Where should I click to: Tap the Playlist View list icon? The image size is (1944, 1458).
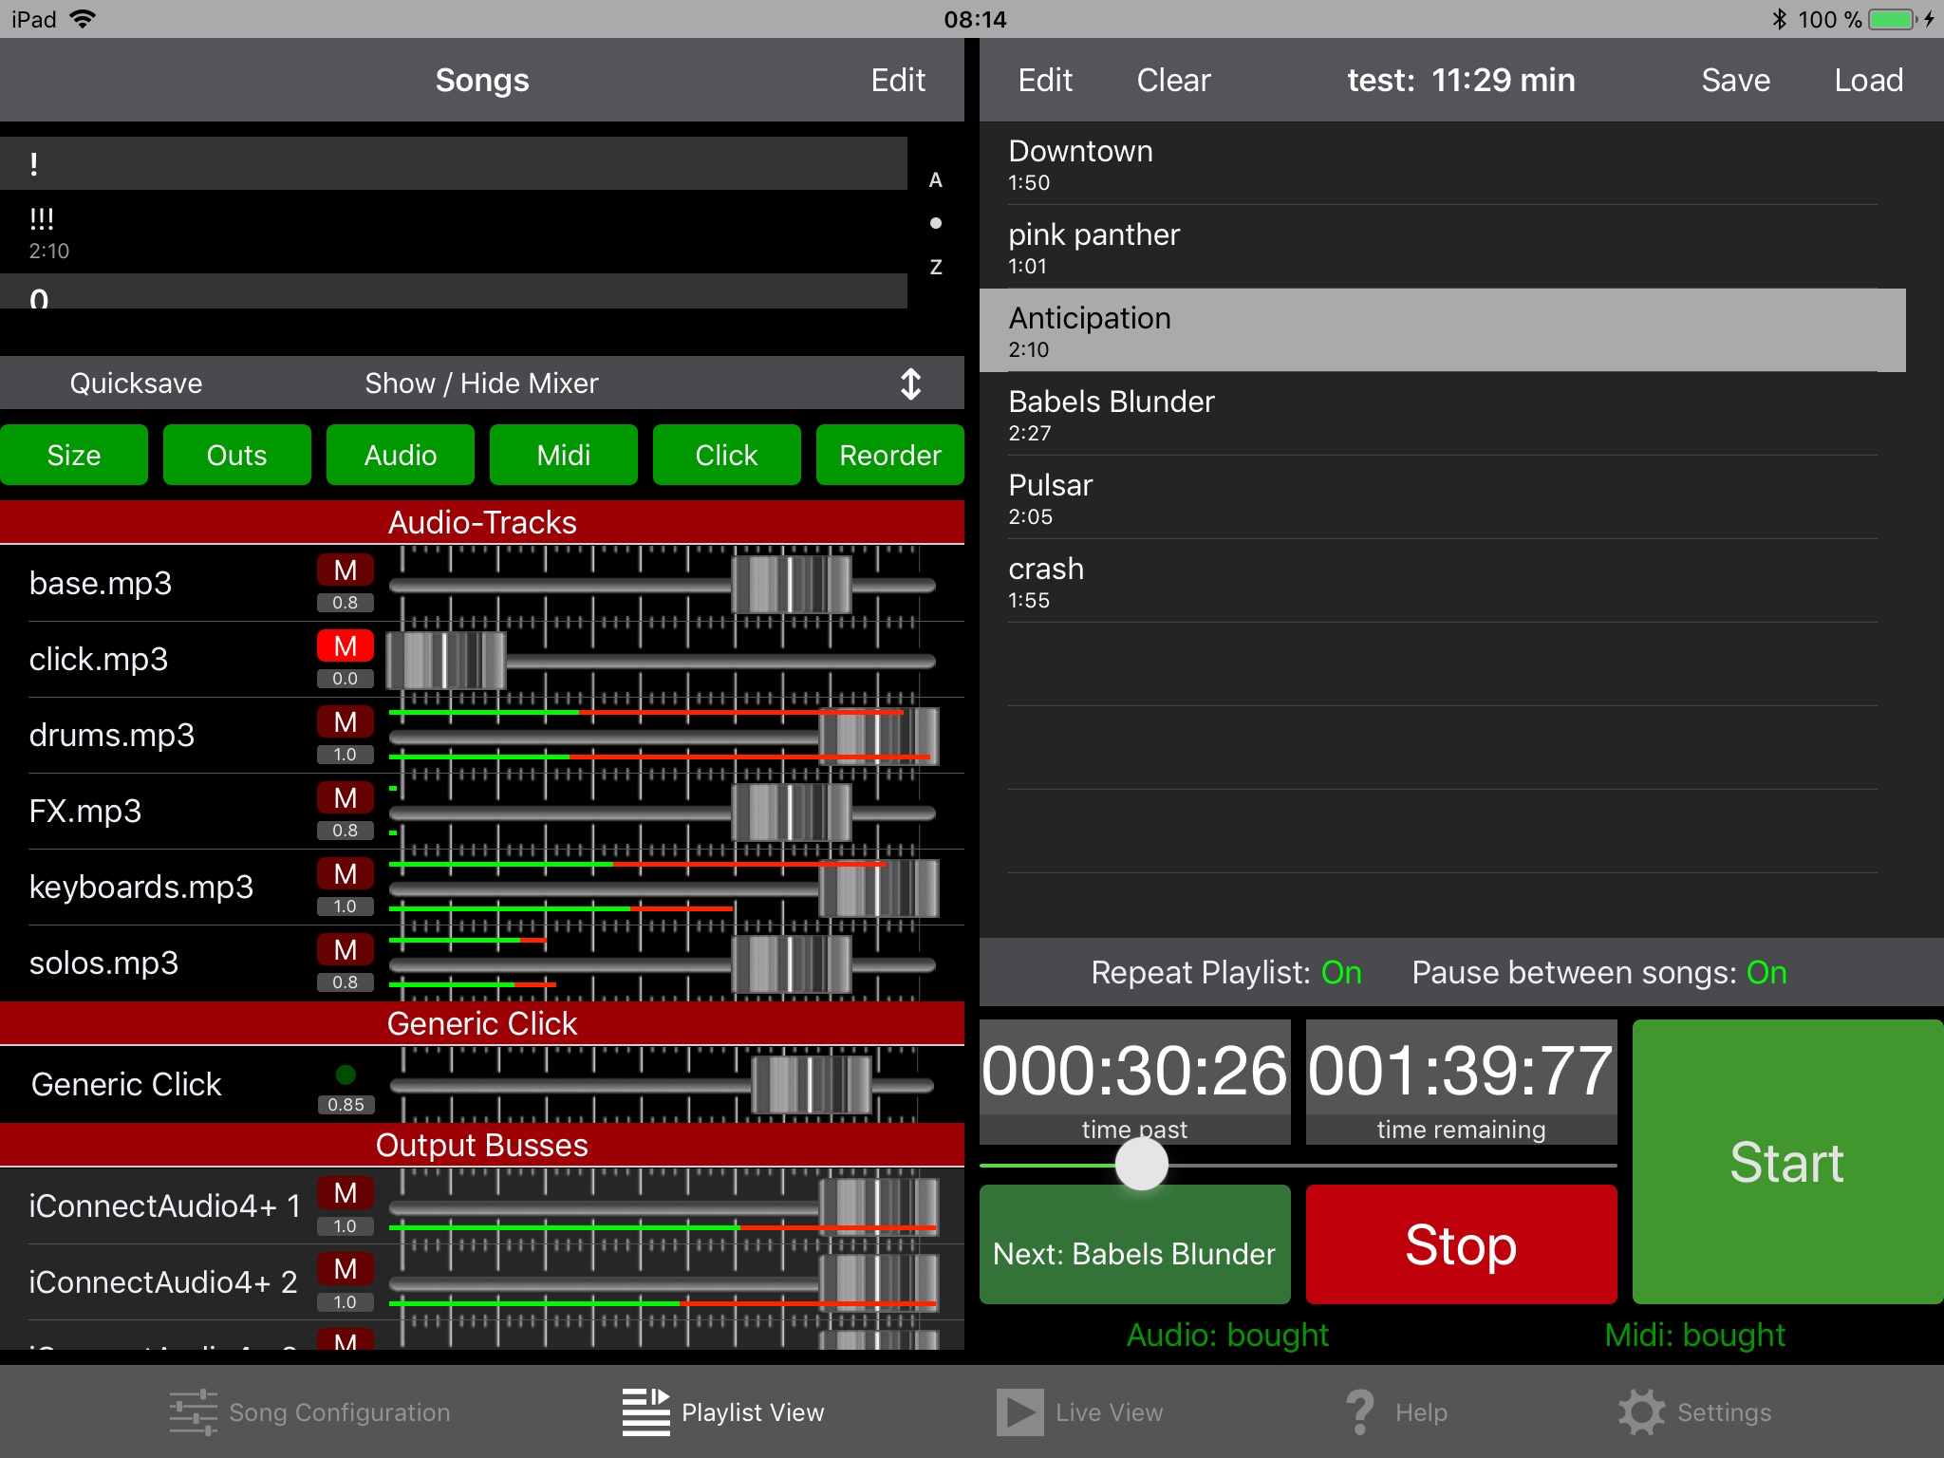645,1412
